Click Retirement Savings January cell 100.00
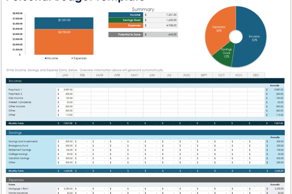The width and height of the screenshot is (292, 194). (65, 150)
